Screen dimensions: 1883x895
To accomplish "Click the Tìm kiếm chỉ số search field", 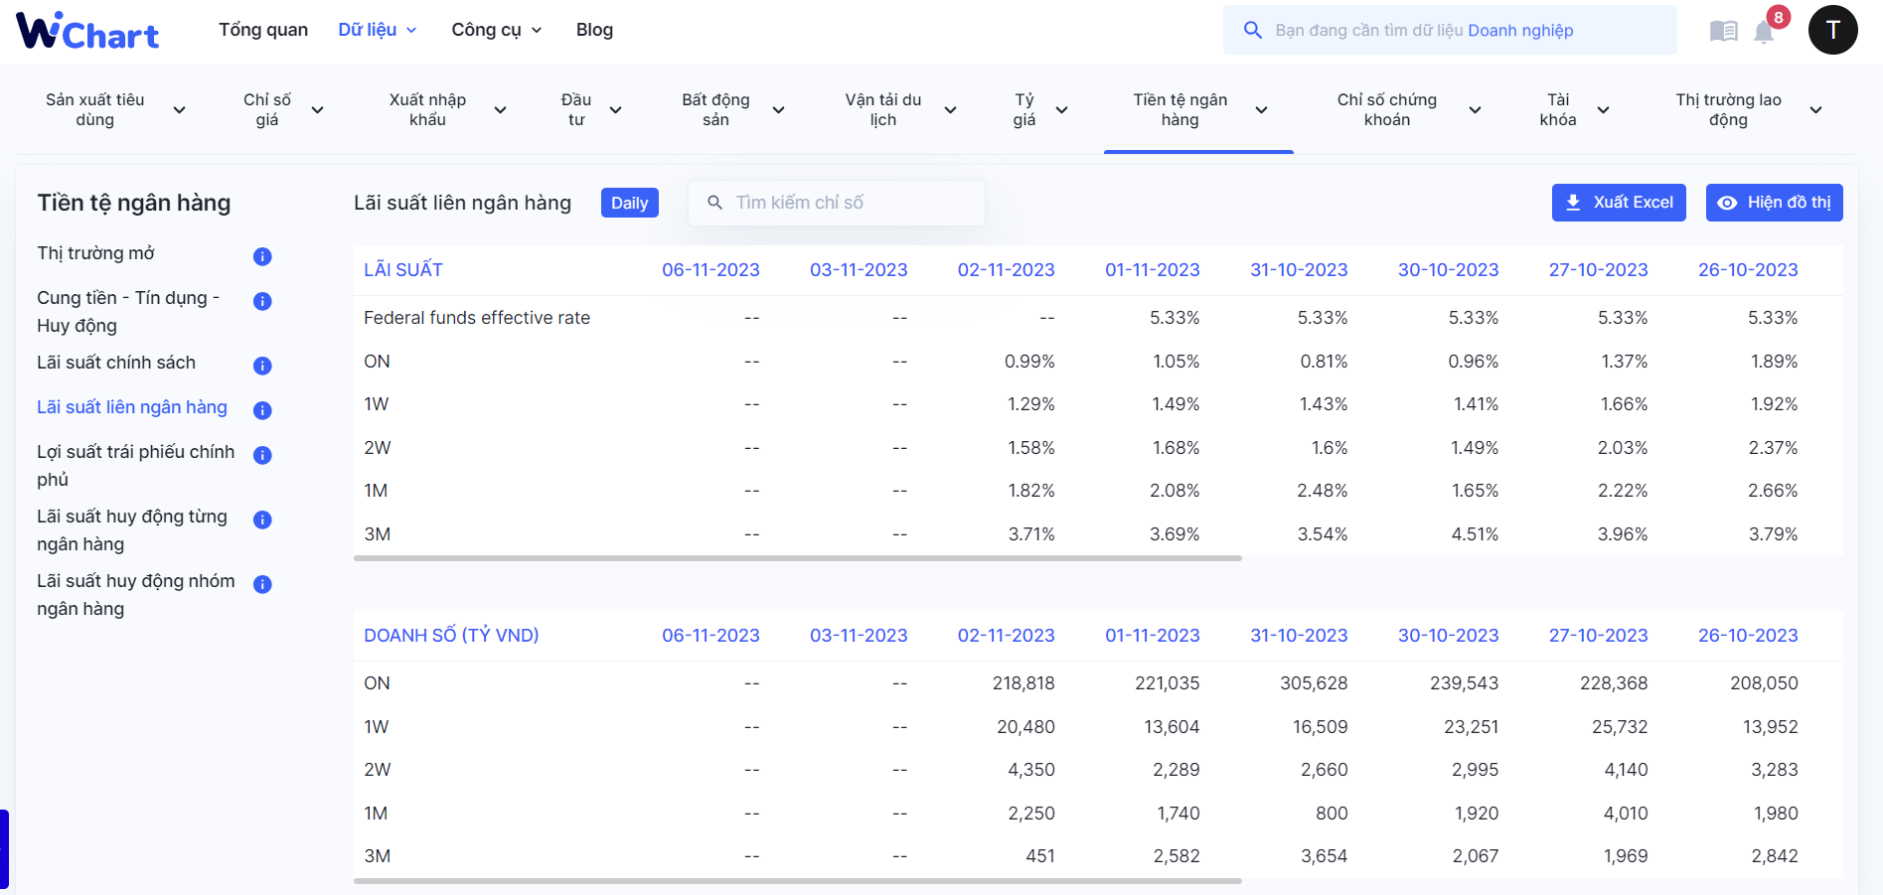I will [837, 203].
